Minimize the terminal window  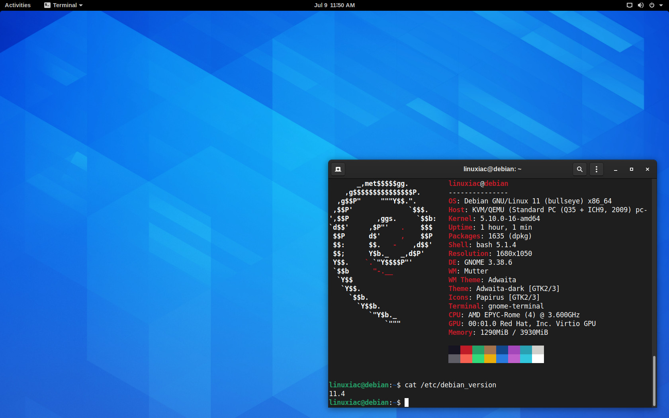pyautogui.click(x=615, y=169)
